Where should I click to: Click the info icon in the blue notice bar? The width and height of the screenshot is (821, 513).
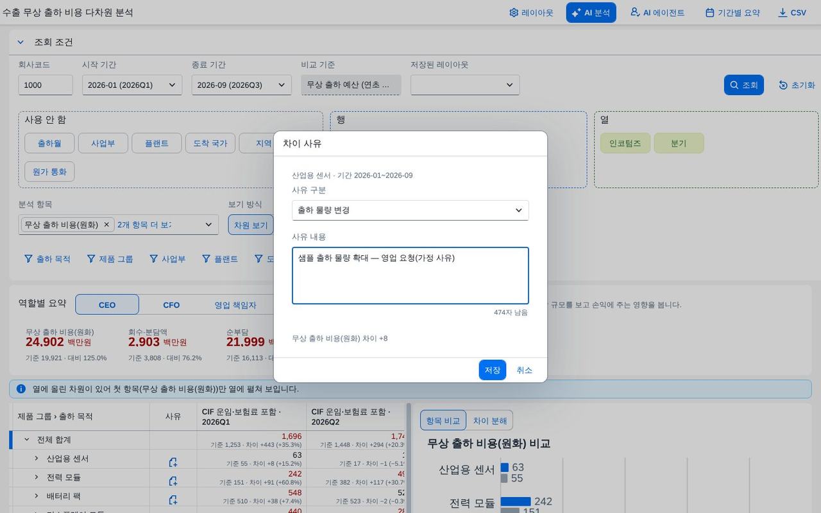click(x=21, y=389)
